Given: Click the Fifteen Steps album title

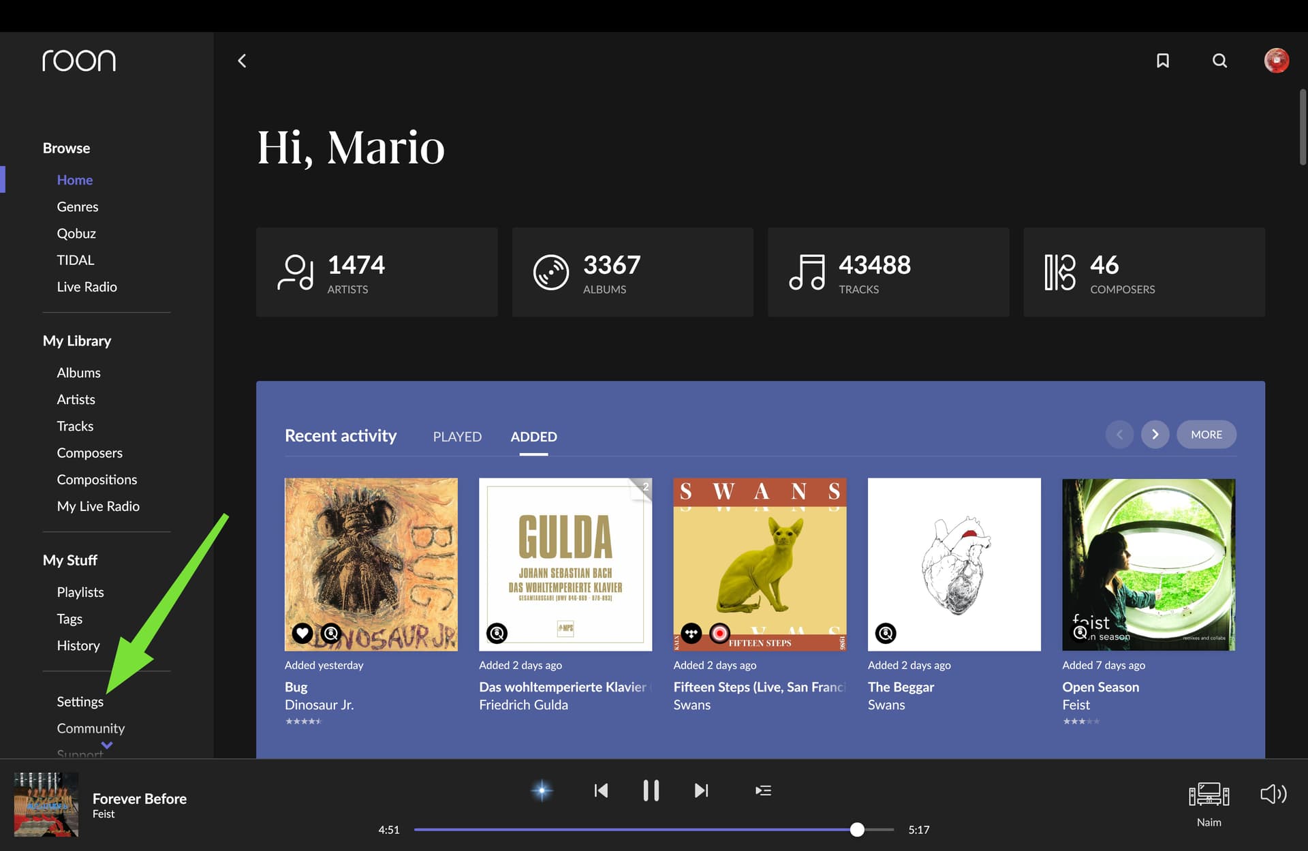Looking at the screenshot, I should [760, 687].
